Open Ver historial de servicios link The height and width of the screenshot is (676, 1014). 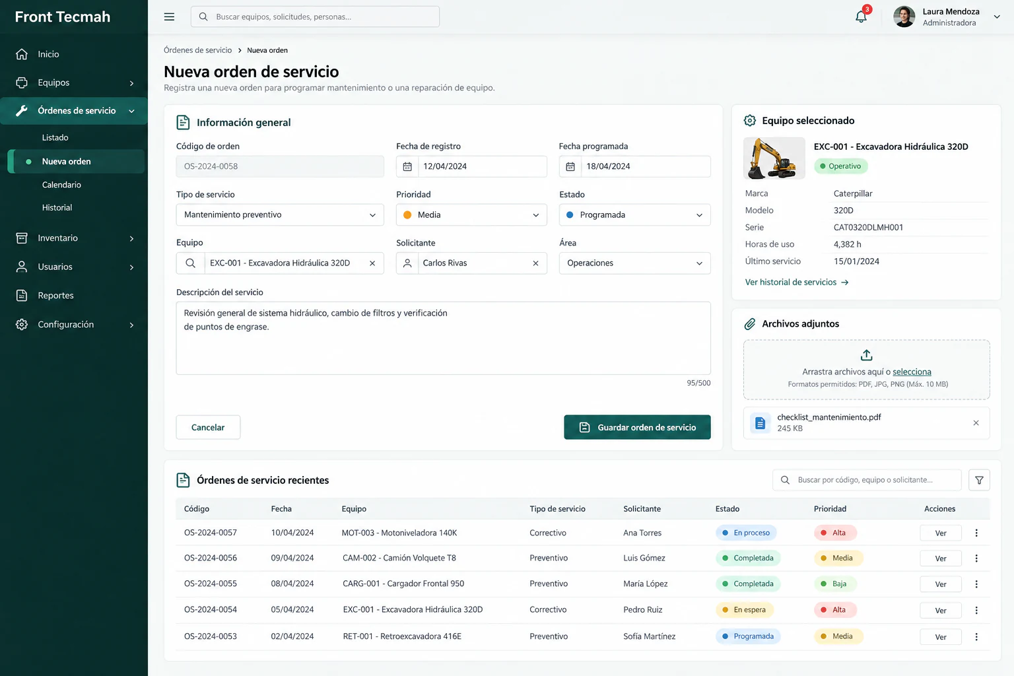797,282
